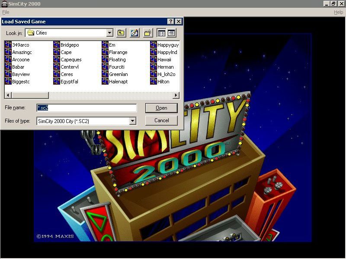Switch to List view icon

click(x=161, y=33)
